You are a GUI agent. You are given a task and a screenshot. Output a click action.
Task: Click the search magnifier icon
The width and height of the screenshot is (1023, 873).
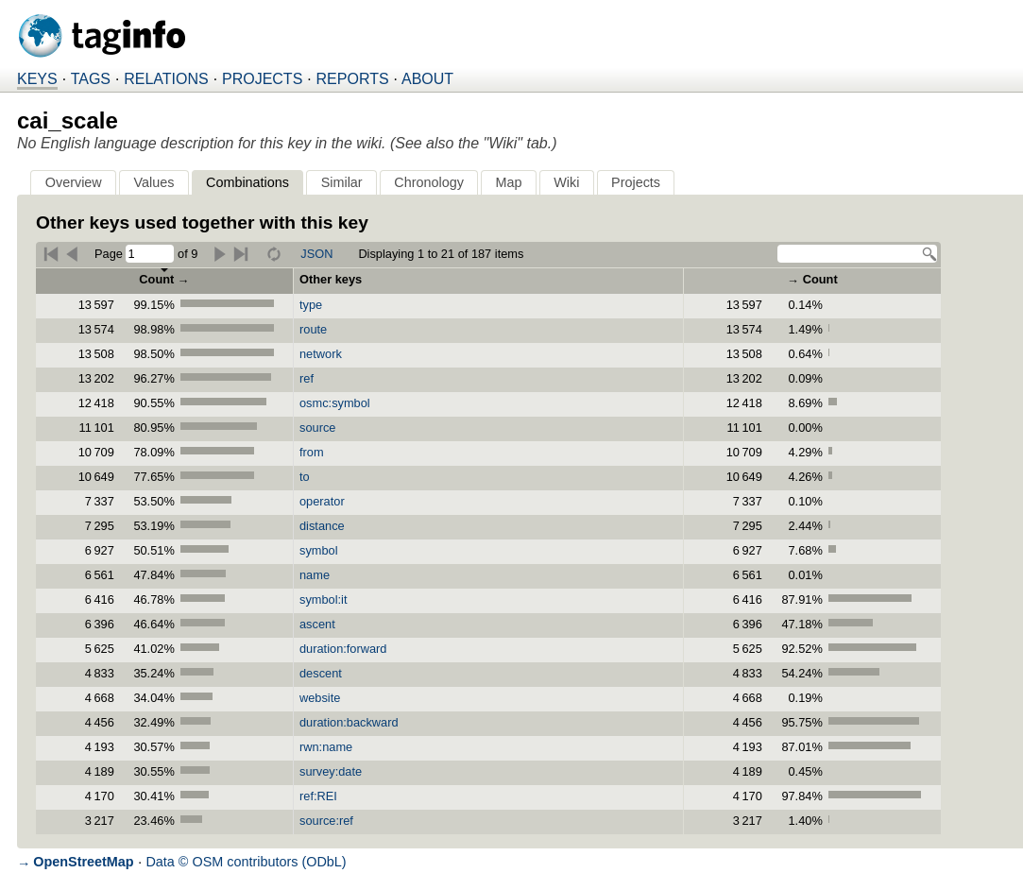tap(928, 253)
